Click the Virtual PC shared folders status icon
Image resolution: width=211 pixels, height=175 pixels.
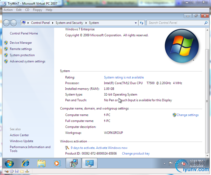coord(22,171)
